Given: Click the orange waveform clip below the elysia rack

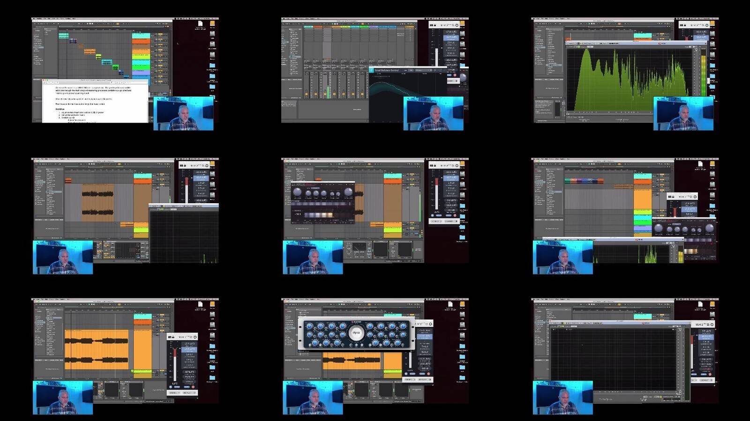Looking at the screenshot, I should pos(352,361).
